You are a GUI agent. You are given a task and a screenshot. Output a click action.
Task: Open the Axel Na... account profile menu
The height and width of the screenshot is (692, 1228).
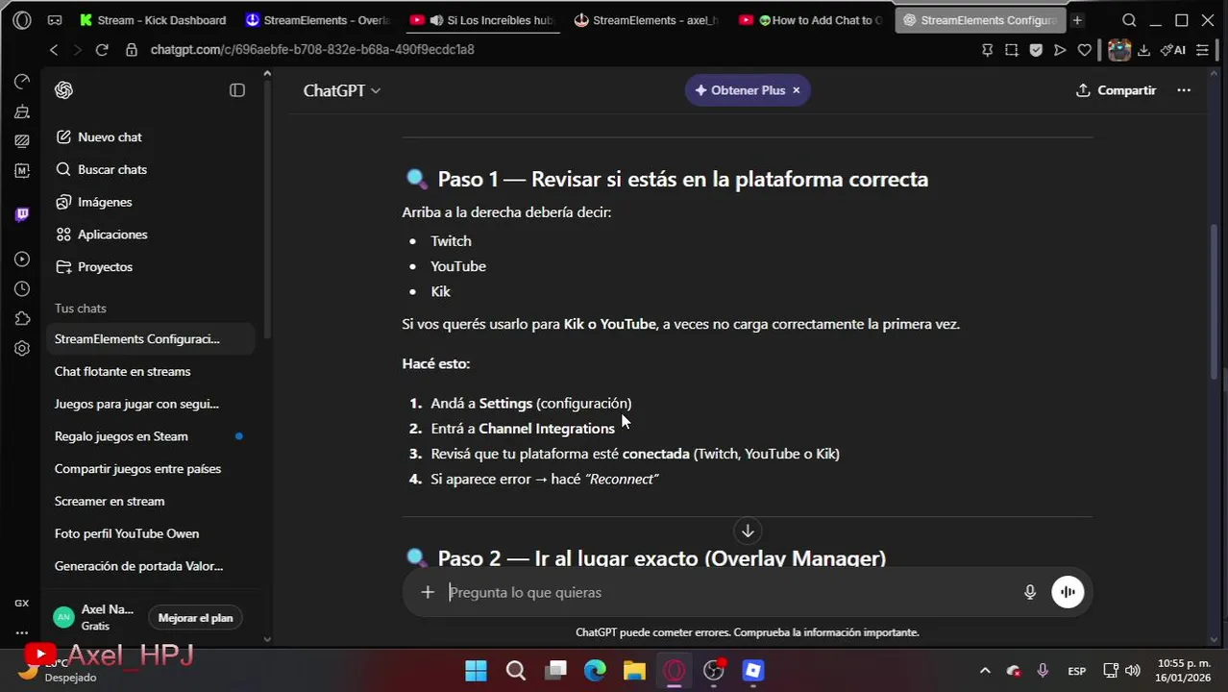pyautogui.click(x=94, y=617)
